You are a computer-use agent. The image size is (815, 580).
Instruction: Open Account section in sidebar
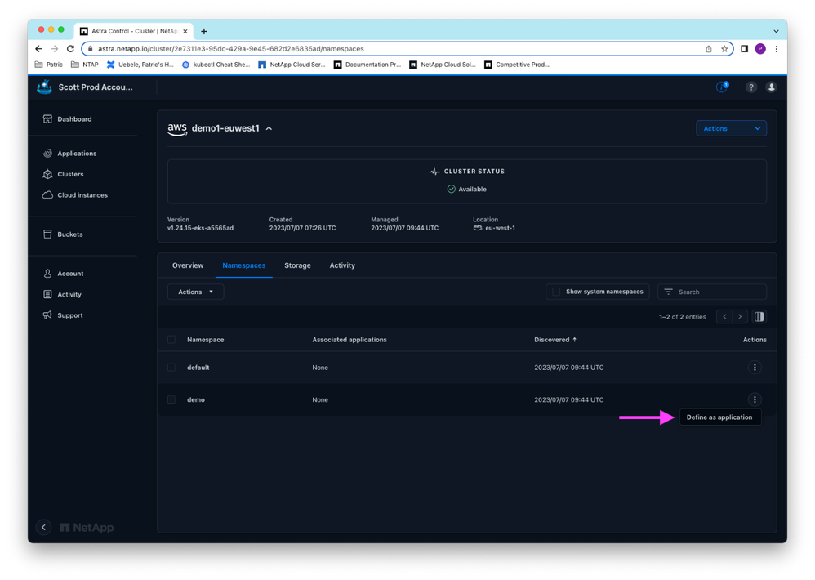64,274
